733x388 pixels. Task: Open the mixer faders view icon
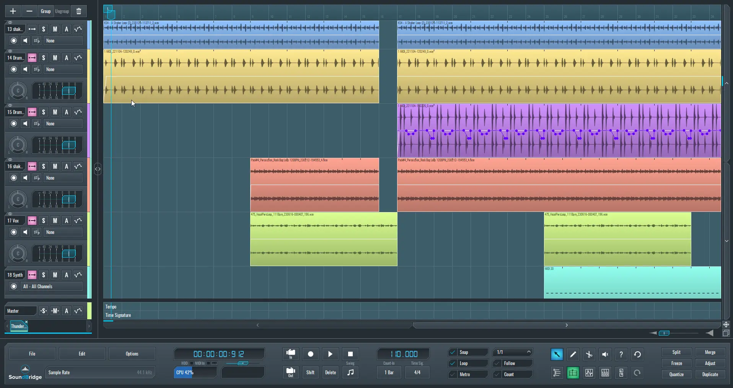[605, 373]
